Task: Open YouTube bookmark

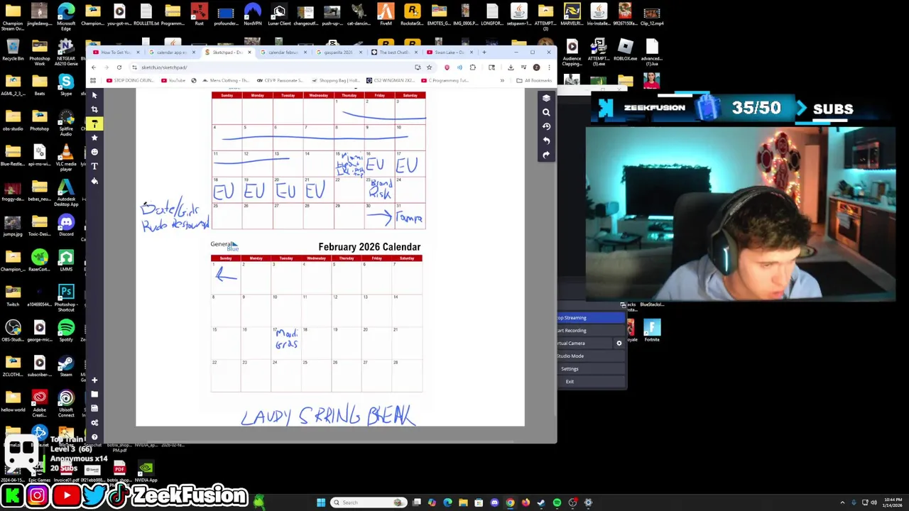Action: coord(173,80)
